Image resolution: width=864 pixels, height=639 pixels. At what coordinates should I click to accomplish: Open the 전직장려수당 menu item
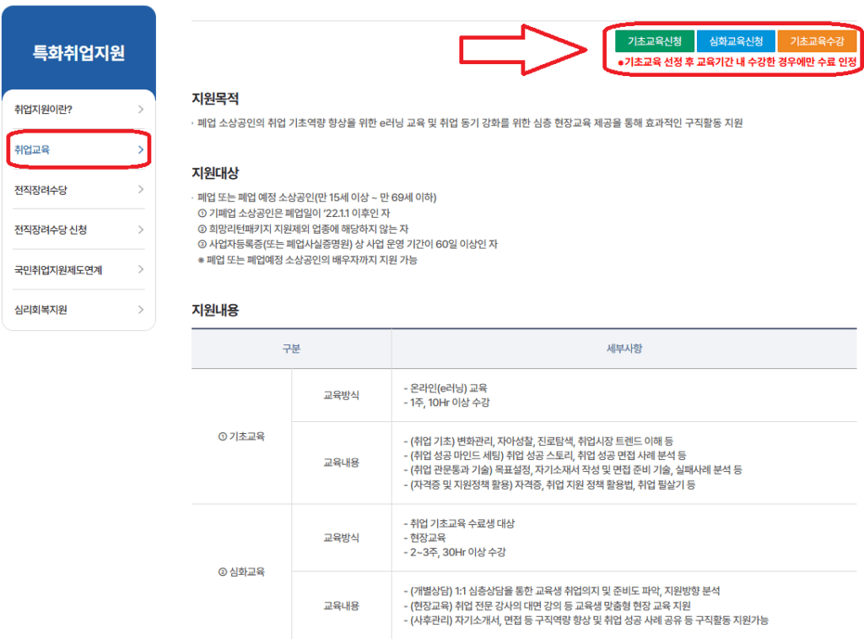78,190
